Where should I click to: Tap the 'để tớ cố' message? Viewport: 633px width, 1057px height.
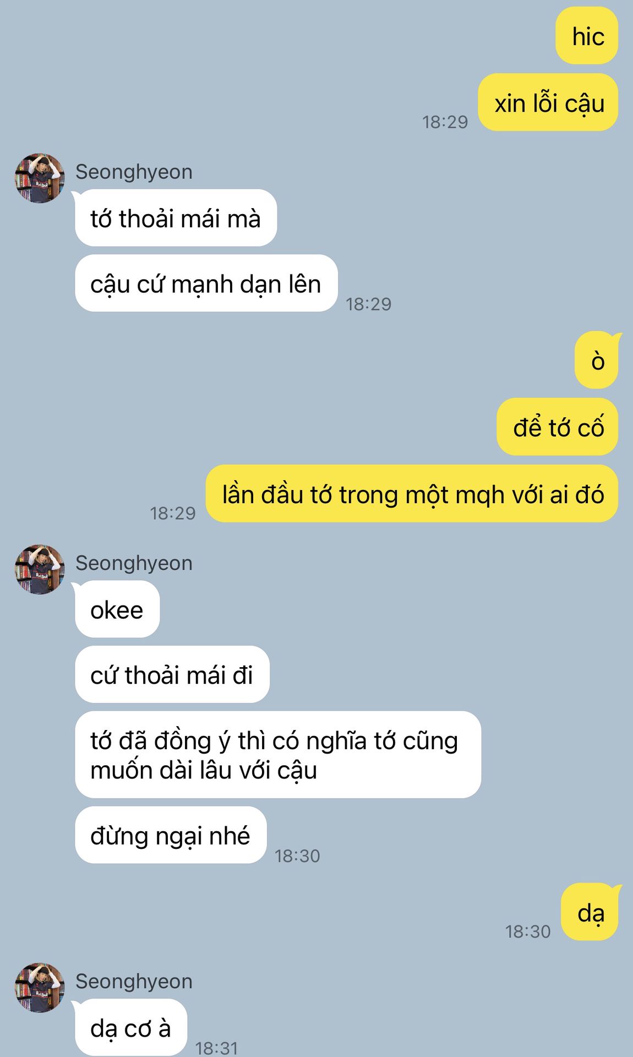(557, 427)
